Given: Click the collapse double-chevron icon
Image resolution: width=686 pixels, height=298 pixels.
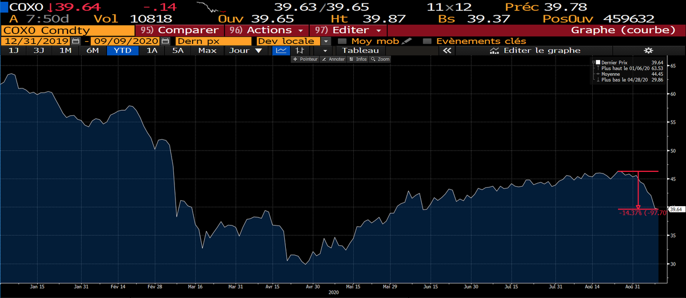Looking at the screenshot, I should [x=447, y=51].
